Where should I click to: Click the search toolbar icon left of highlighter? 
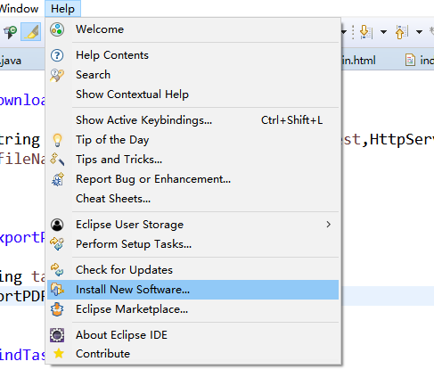click(x=10, y=31)
